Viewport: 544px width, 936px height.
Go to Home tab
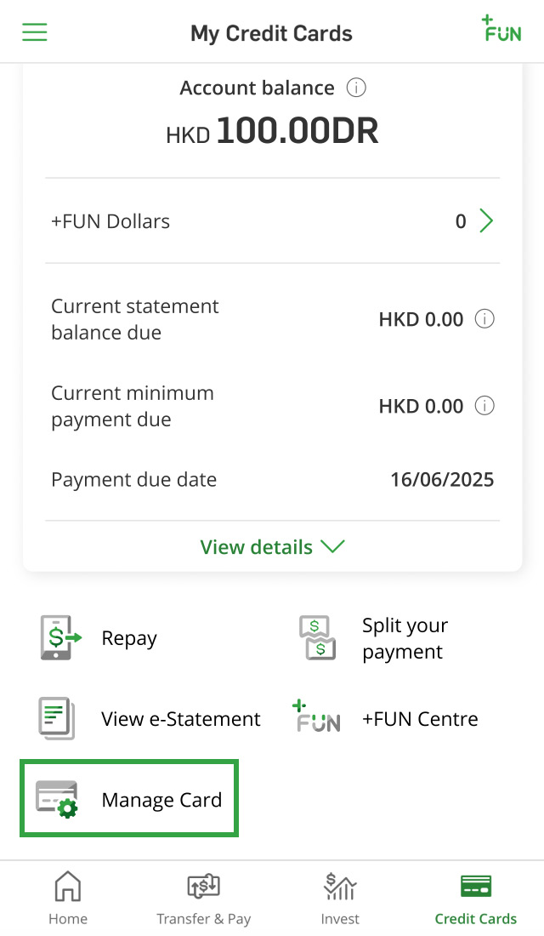click(x=68, y=899)
